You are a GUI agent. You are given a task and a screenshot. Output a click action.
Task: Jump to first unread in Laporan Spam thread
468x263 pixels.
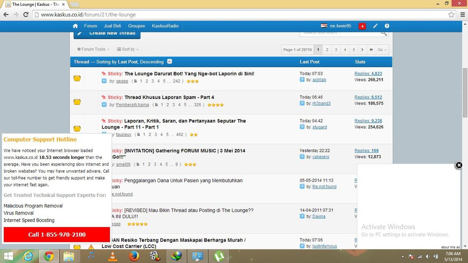tap(104, 105)
